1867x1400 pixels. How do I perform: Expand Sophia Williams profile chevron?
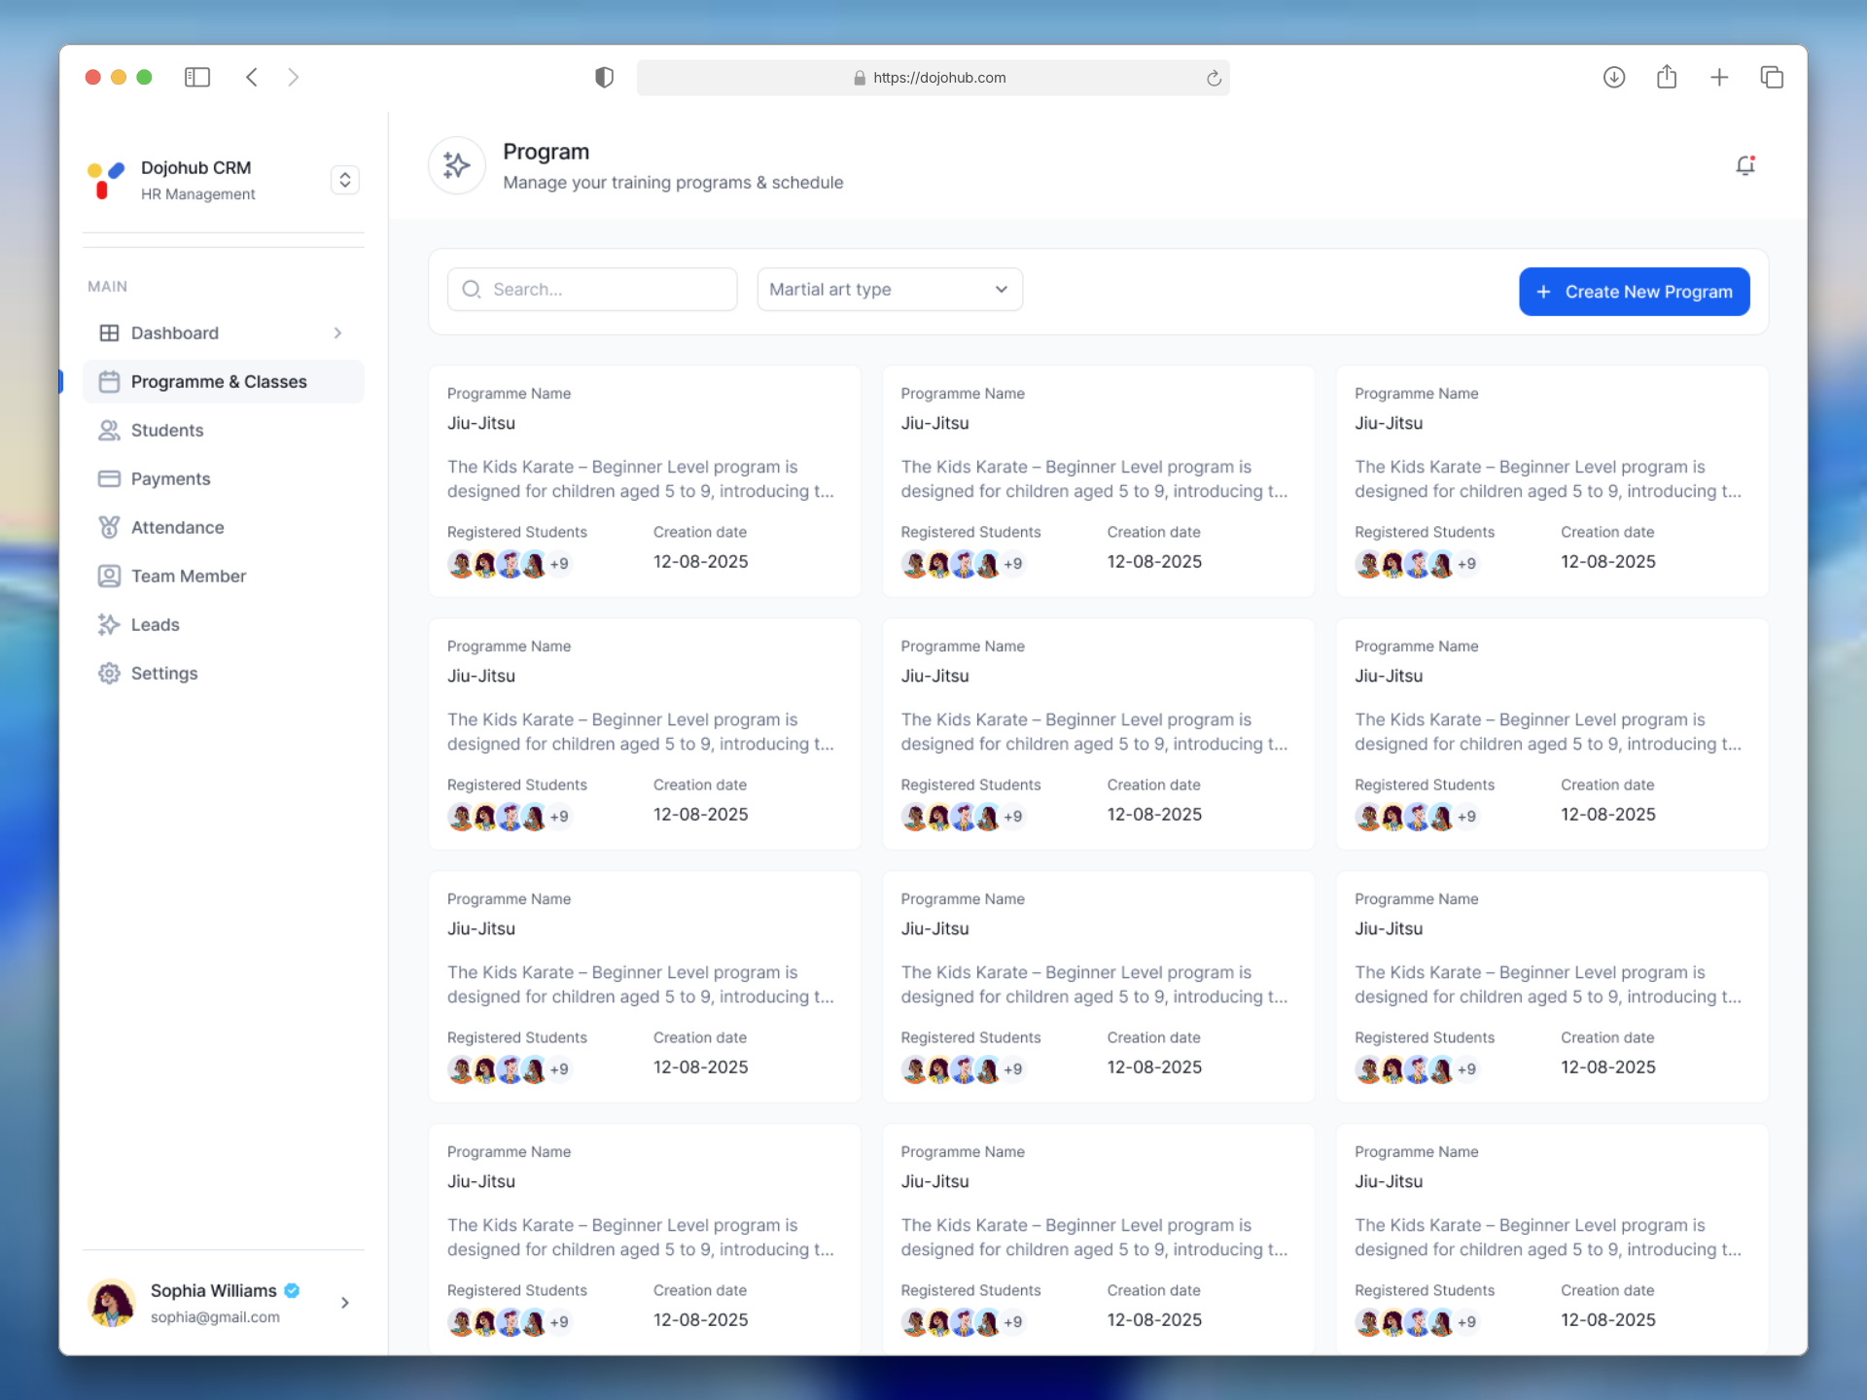tap(344, 1303)
